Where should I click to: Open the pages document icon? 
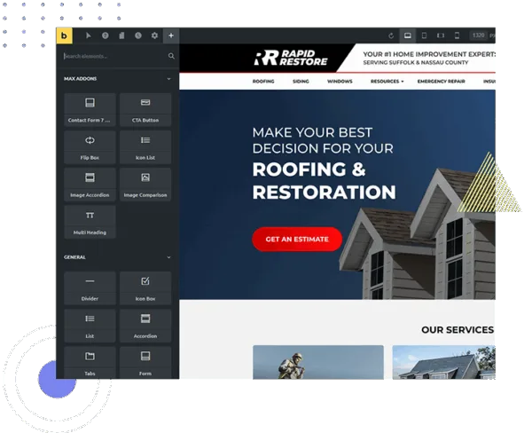click(121, 35)
